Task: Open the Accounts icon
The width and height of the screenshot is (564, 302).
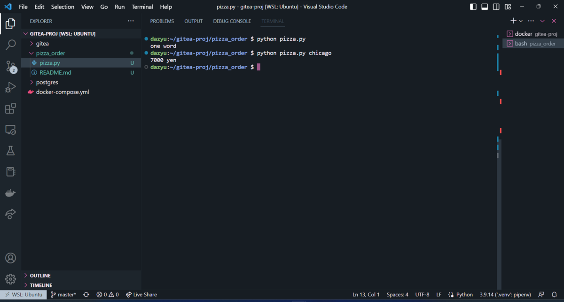Action: click(x=10, y=258)
